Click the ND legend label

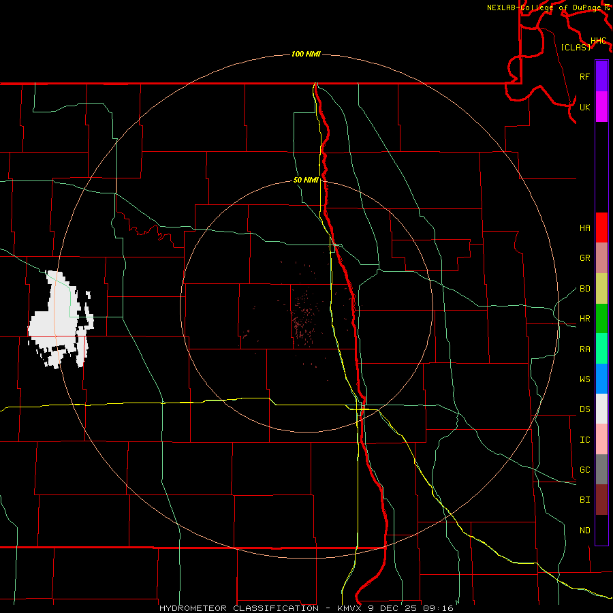(584, 531)
